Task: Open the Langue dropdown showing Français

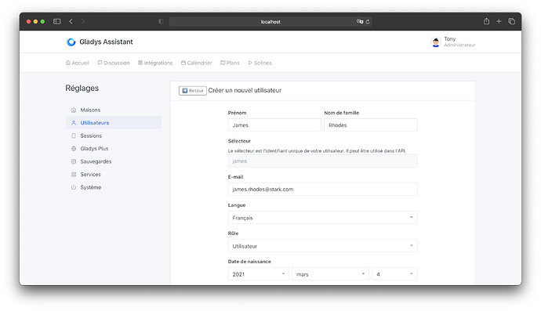Action: click(x=322, y=218)
